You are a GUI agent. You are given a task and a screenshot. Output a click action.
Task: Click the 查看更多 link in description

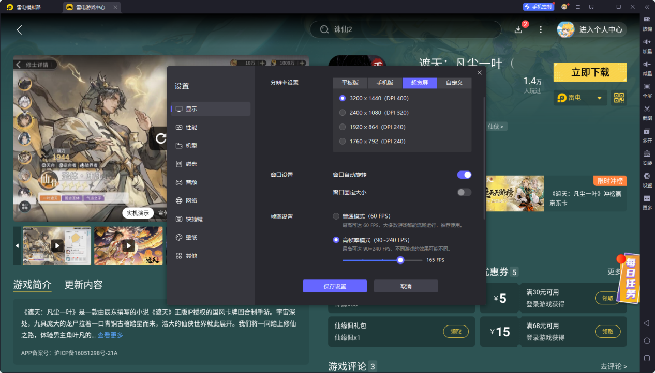click(110, 335)
